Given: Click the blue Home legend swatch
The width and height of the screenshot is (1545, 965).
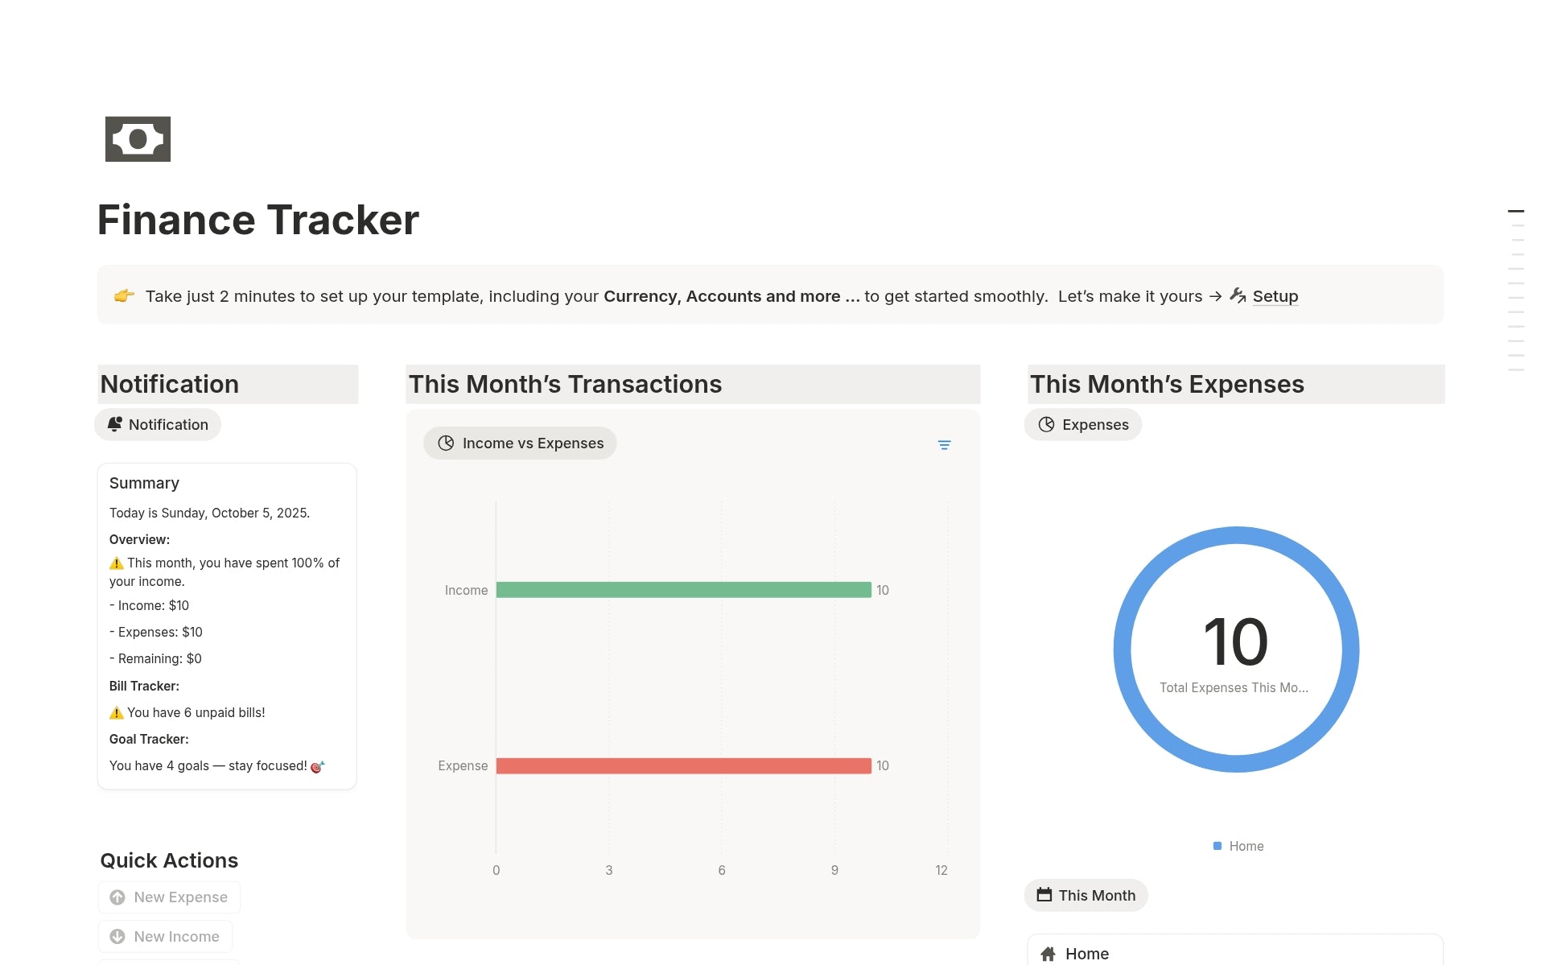Looking at the screenshot, I should pos(1217,846).
